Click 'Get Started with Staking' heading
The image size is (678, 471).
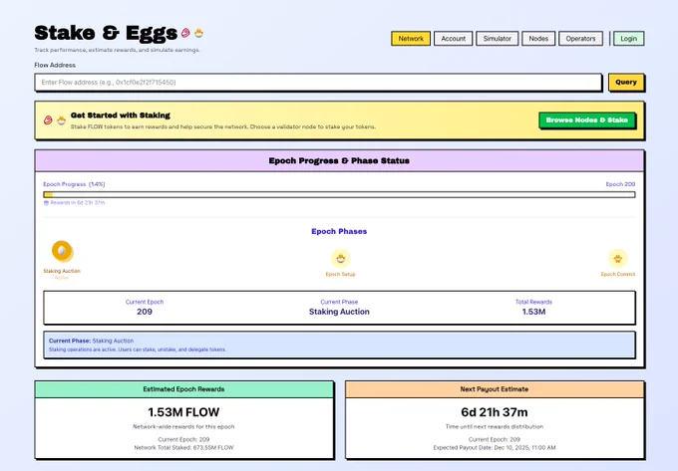click(121, 116)
